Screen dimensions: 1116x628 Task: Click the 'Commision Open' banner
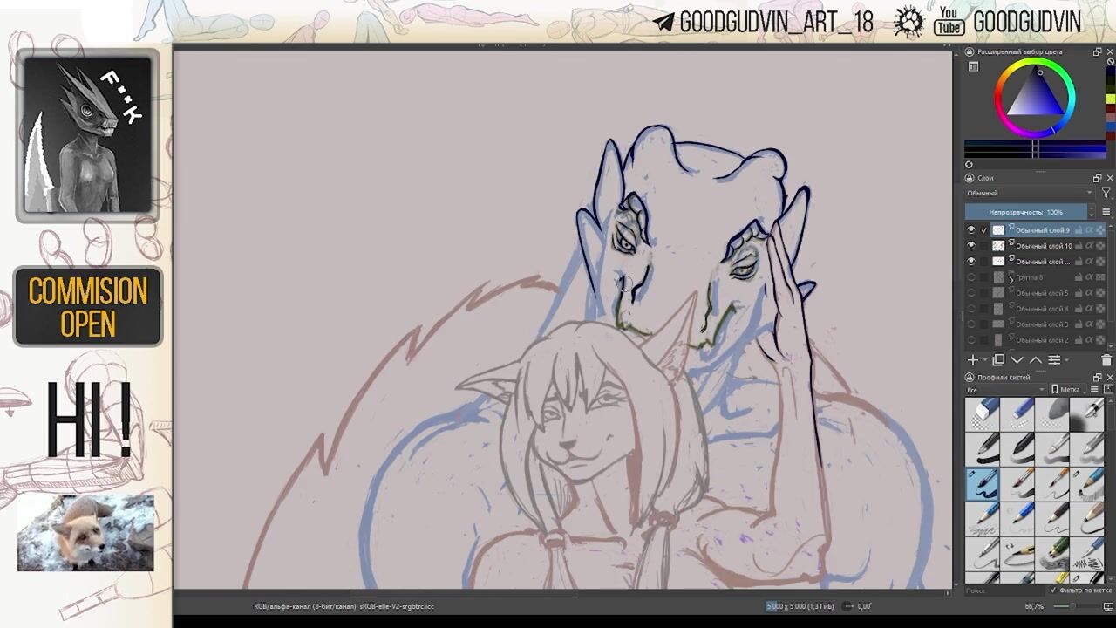pyautogui.click(x=88, y=306)
